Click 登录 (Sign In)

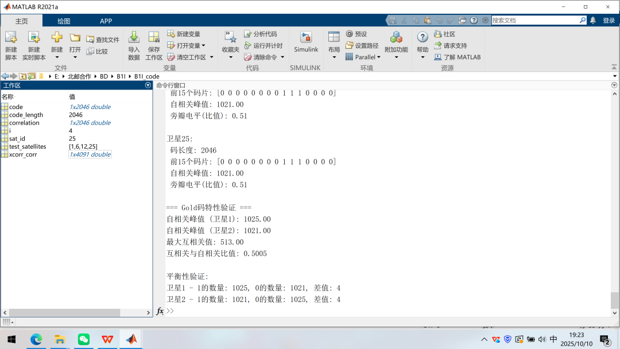point(609,21)
